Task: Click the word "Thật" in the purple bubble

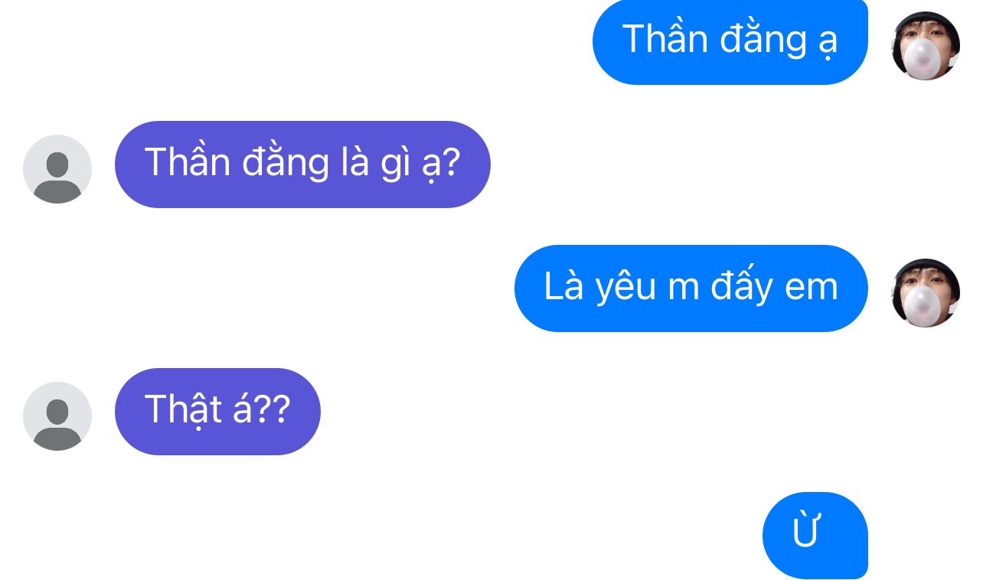Action: [184, 409]
